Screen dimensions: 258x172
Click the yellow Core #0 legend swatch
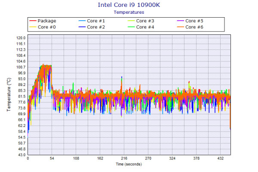pos(33,27)
